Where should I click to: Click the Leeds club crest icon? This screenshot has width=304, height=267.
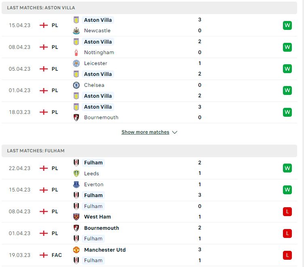76,174
